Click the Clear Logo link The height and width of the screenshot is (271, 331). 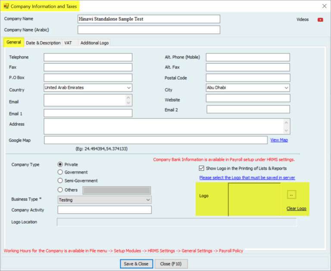296,209
